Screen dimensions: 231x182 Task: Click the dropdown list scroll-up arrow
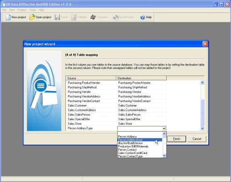164,133
